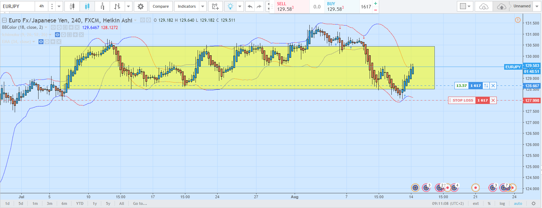Image resolution: width=542 pixels, height=208 pixels.
Task: Select the 1d time range
Action: click(7, 203)
